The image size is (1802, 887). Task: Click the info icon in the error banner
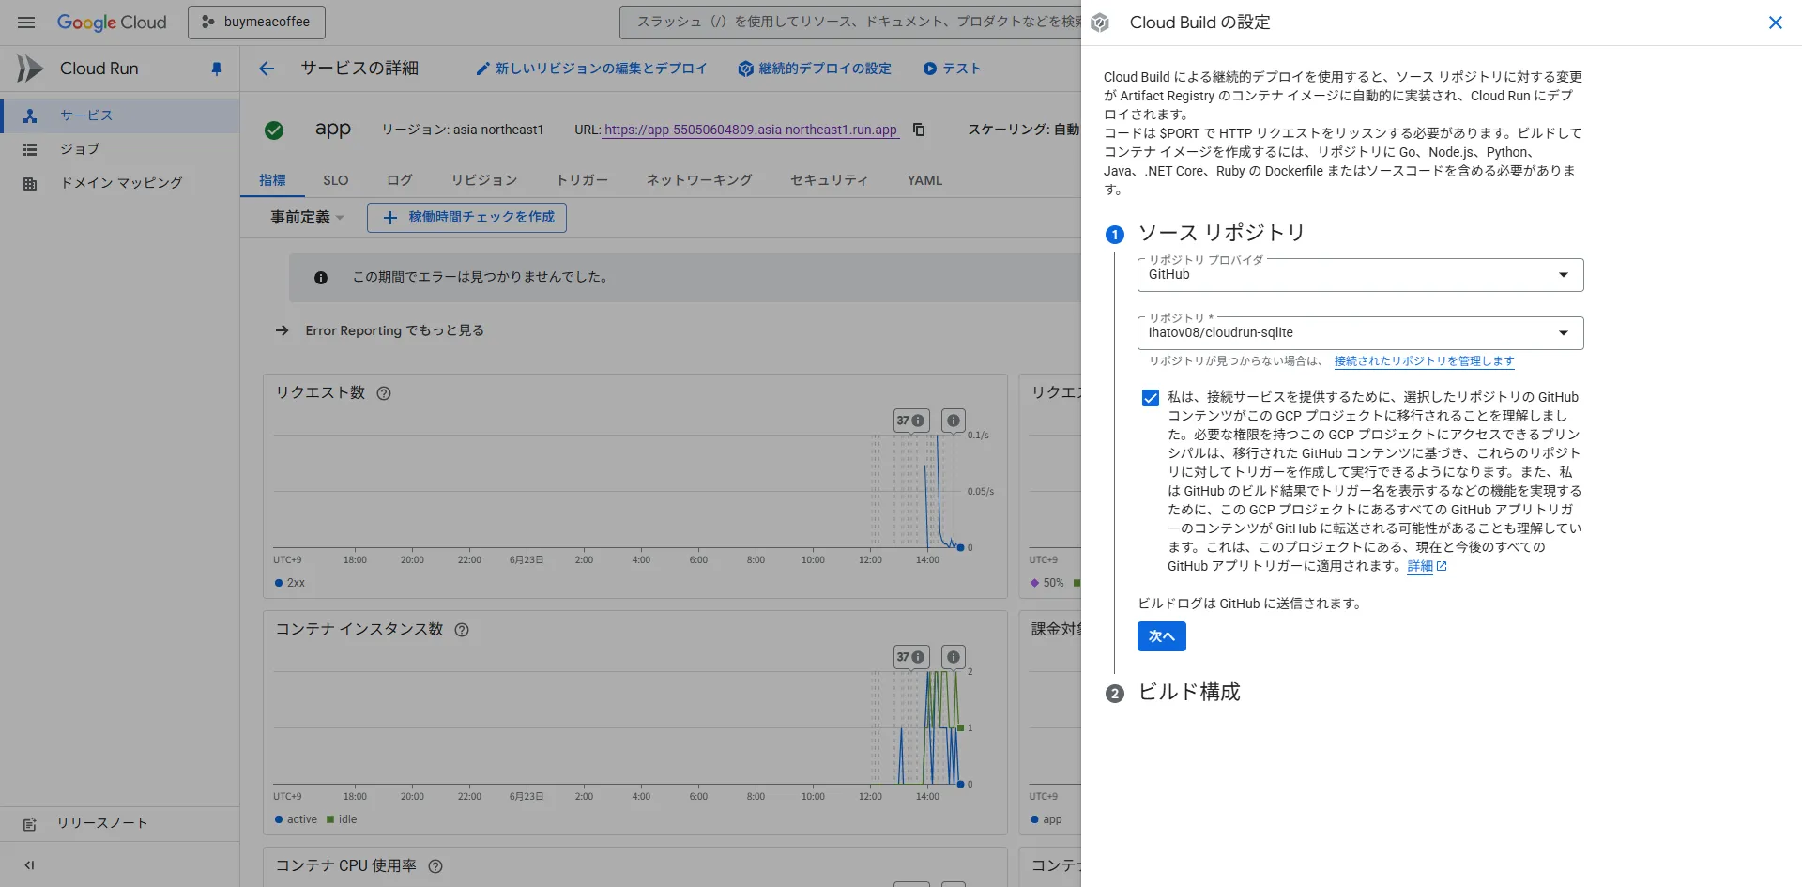(x=321, y=278)
